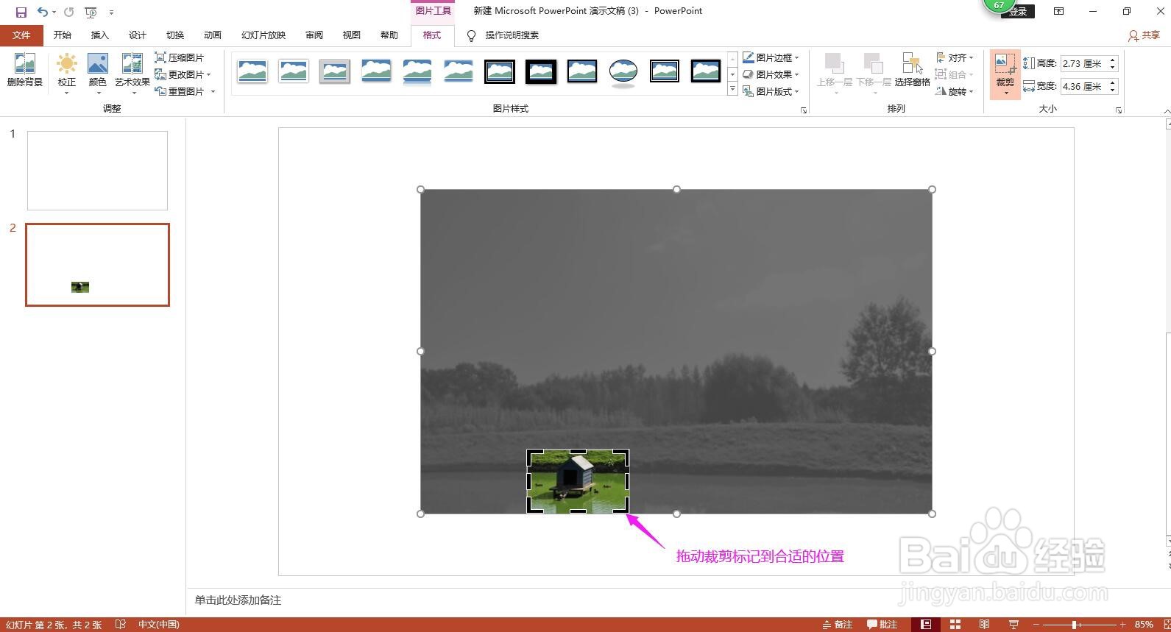Apply the thick black frame picture style
The width and height of the screenshot is (1171, 632).
pos(541,71)
